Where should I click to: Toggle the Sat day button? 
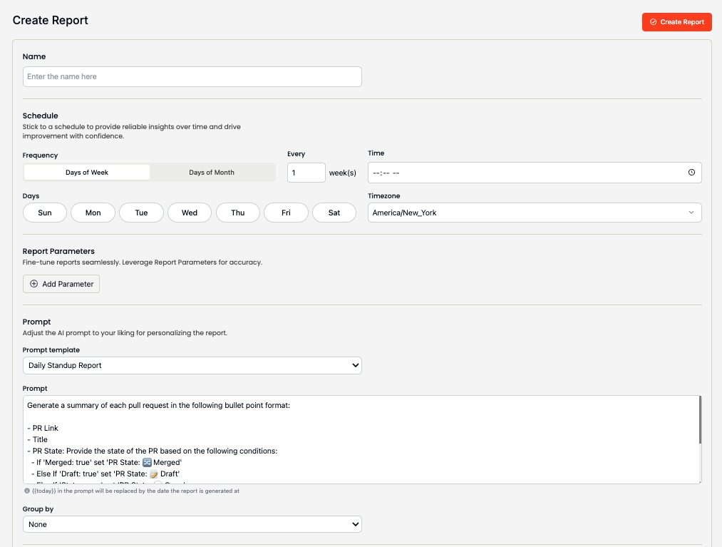click(x=334, y=213)
